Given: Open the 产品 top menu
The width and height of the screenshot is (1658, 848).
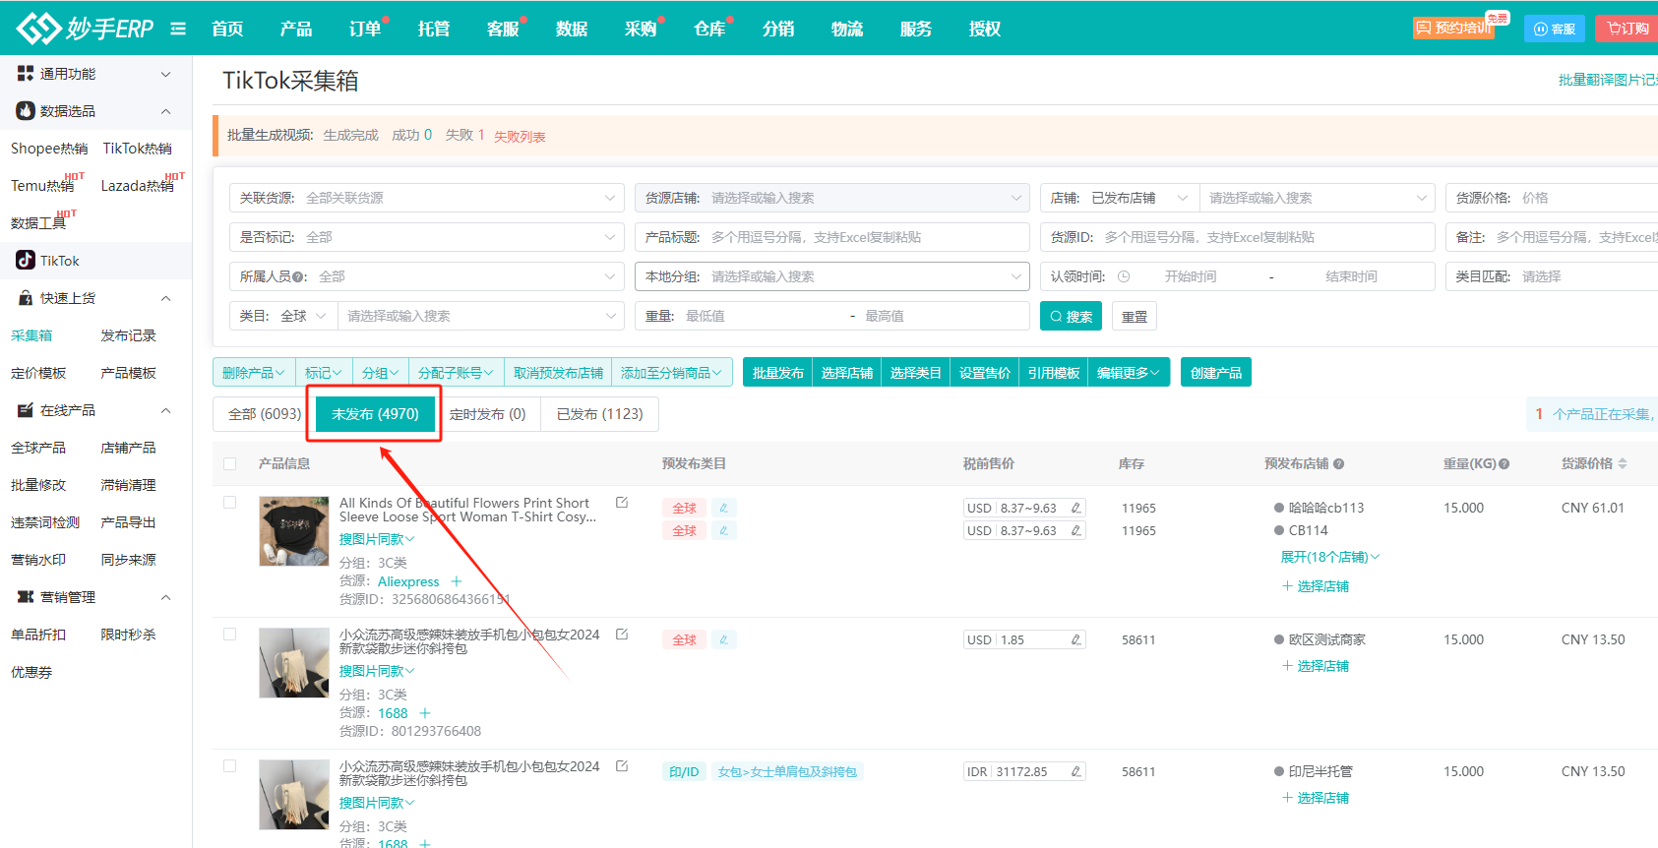Looking at the screenshot, I should click(296, 29).
